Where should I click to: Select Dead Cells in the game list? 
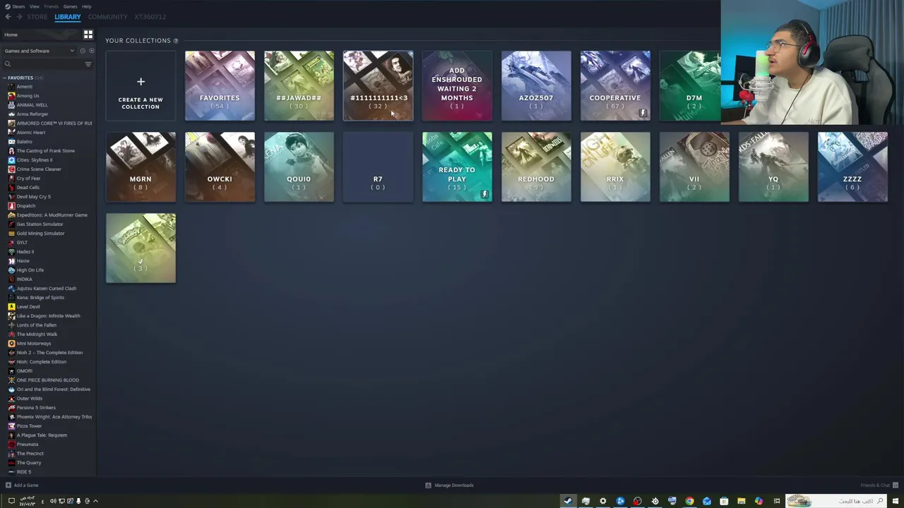[x=28, y=188]
